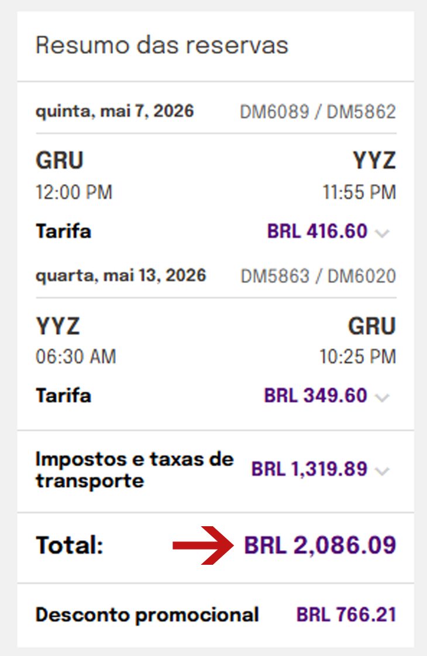This screenshot has width=427, height=656.
Task: Expand the Impostos e taxas chevron
Action: 382,471
